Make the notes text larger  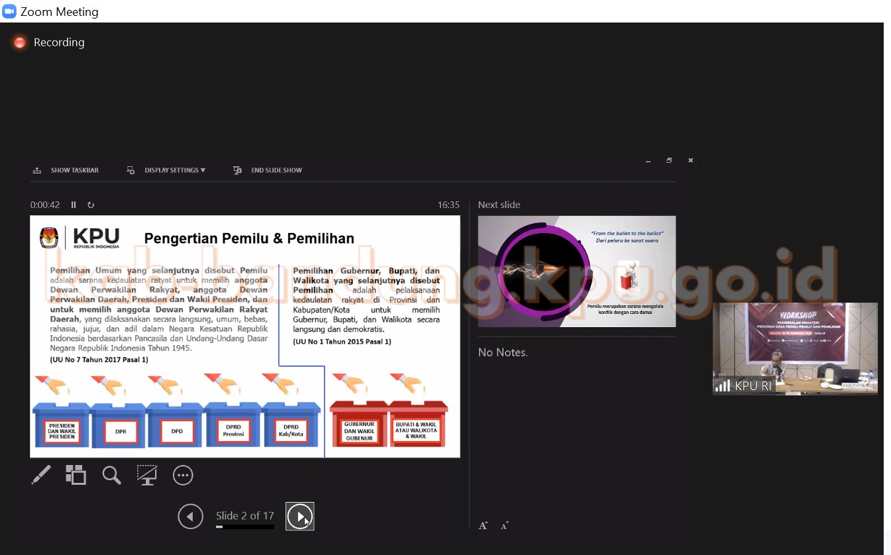(x=483, y=525)
